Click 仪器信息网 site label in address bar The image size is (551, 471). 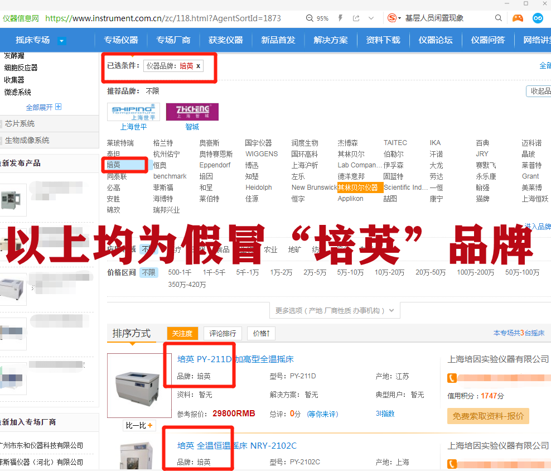21,18
